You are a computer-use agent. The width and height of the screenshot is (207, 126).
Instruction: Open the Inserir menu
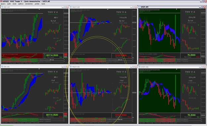tap(15, 4)
